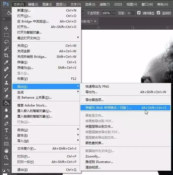Close the open document tab
The height and width of the screenshot is (175, 173).
[95, 21]
